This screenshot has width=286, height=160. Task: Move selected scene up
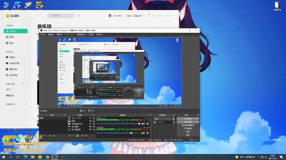(50, 136)
